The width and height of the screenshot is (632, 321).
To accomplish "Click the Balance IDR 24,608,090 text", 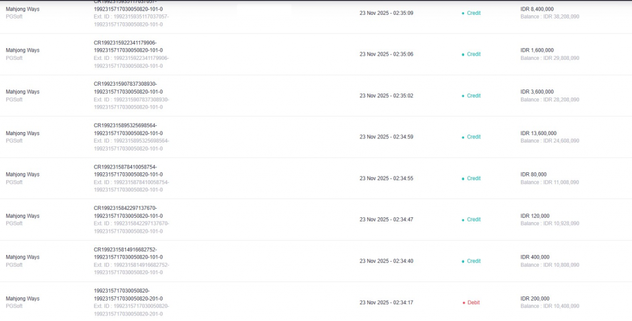I will (x=550, y=141).
